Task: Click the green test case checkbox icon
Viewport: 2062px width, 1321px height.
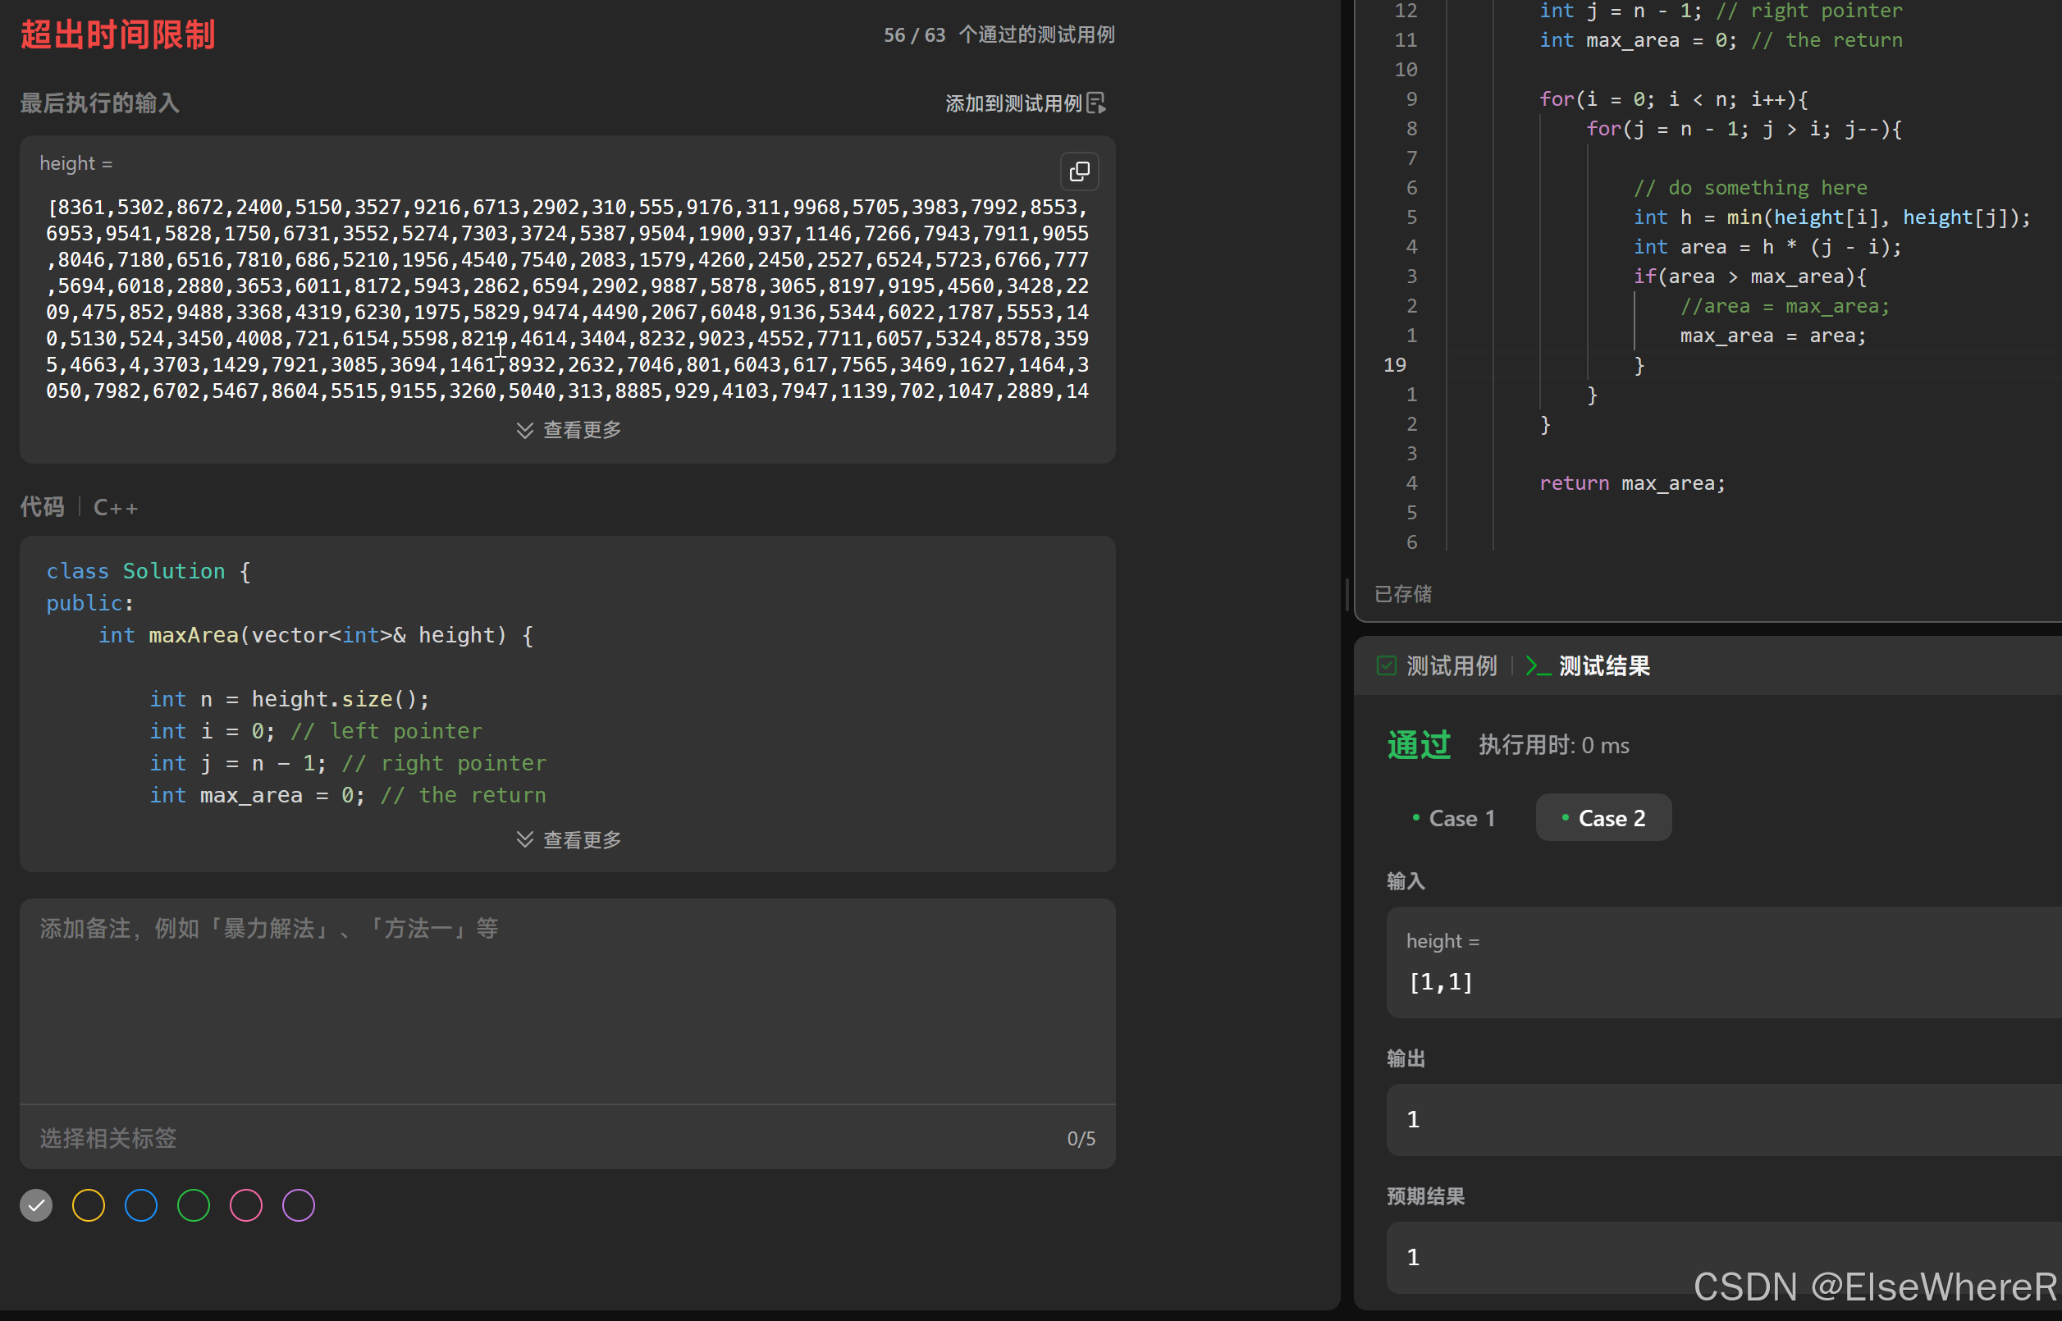Action: pyautogui.click(x=1386, y=665)
